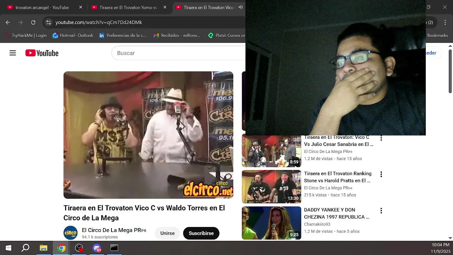Click '94.1 k suscriptores' text
Image resolution: width=453 pixels, height=255 pixels.
coord(100,237)
